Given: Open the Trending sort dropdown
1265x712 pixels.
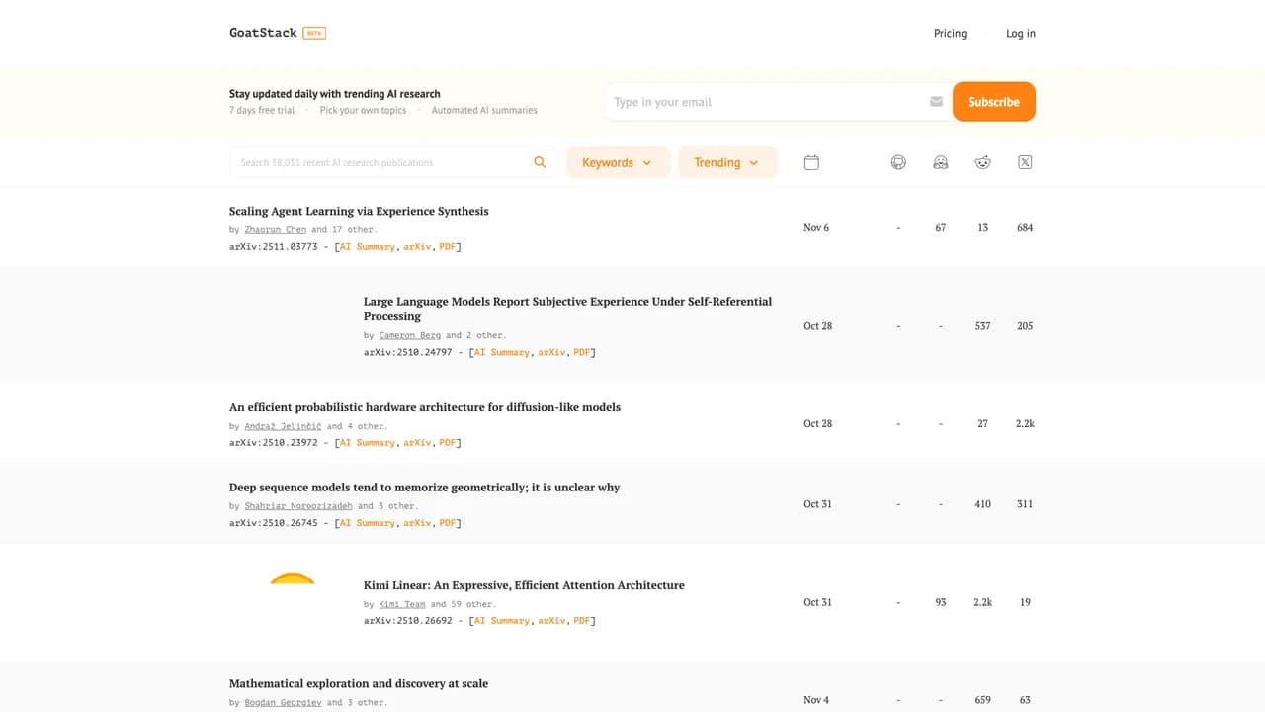Looking at the screenshot, I should [727, 162].
